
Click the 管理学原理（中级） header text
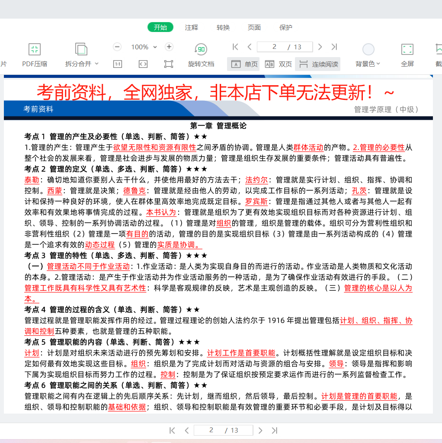pyautogui.click(x=386, y=109)
